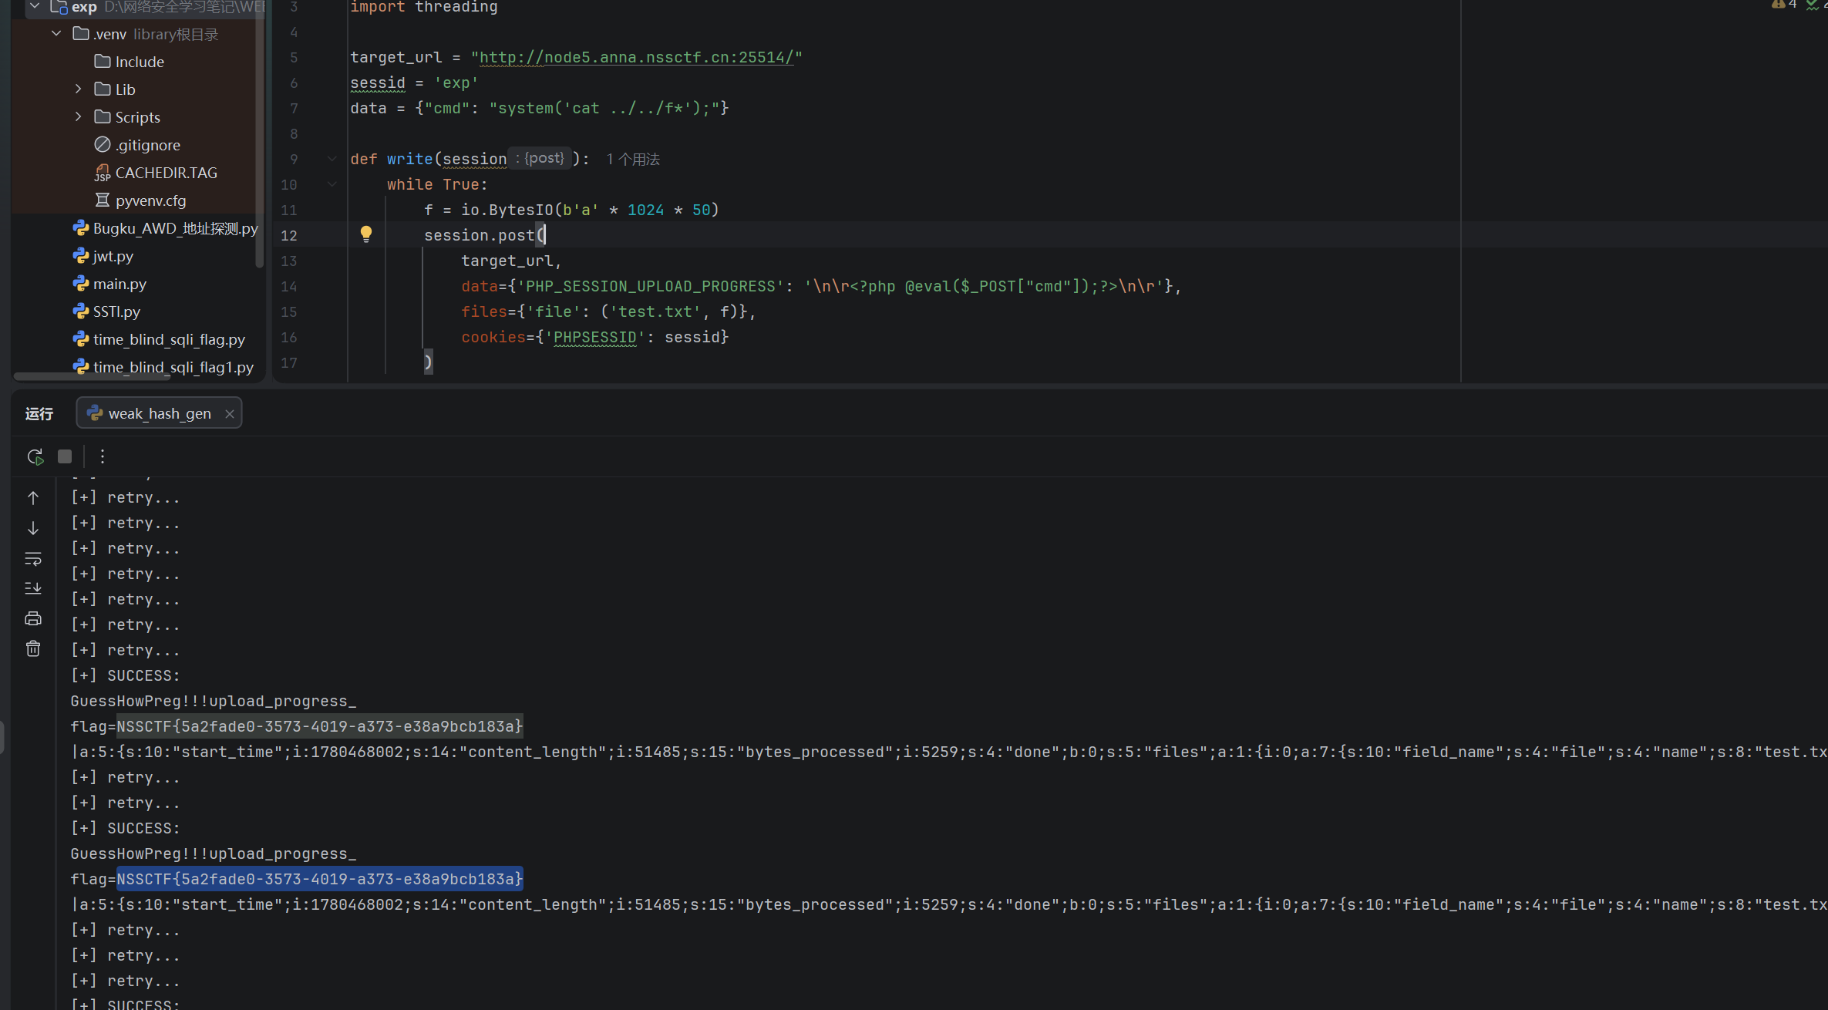Click the 1 个用法 usages hint

633,159
